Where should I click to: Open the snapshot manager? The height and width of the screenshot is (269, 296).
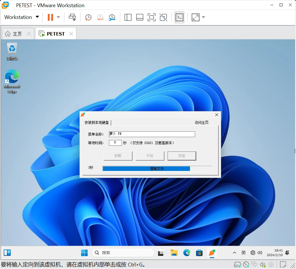point(112,17)
